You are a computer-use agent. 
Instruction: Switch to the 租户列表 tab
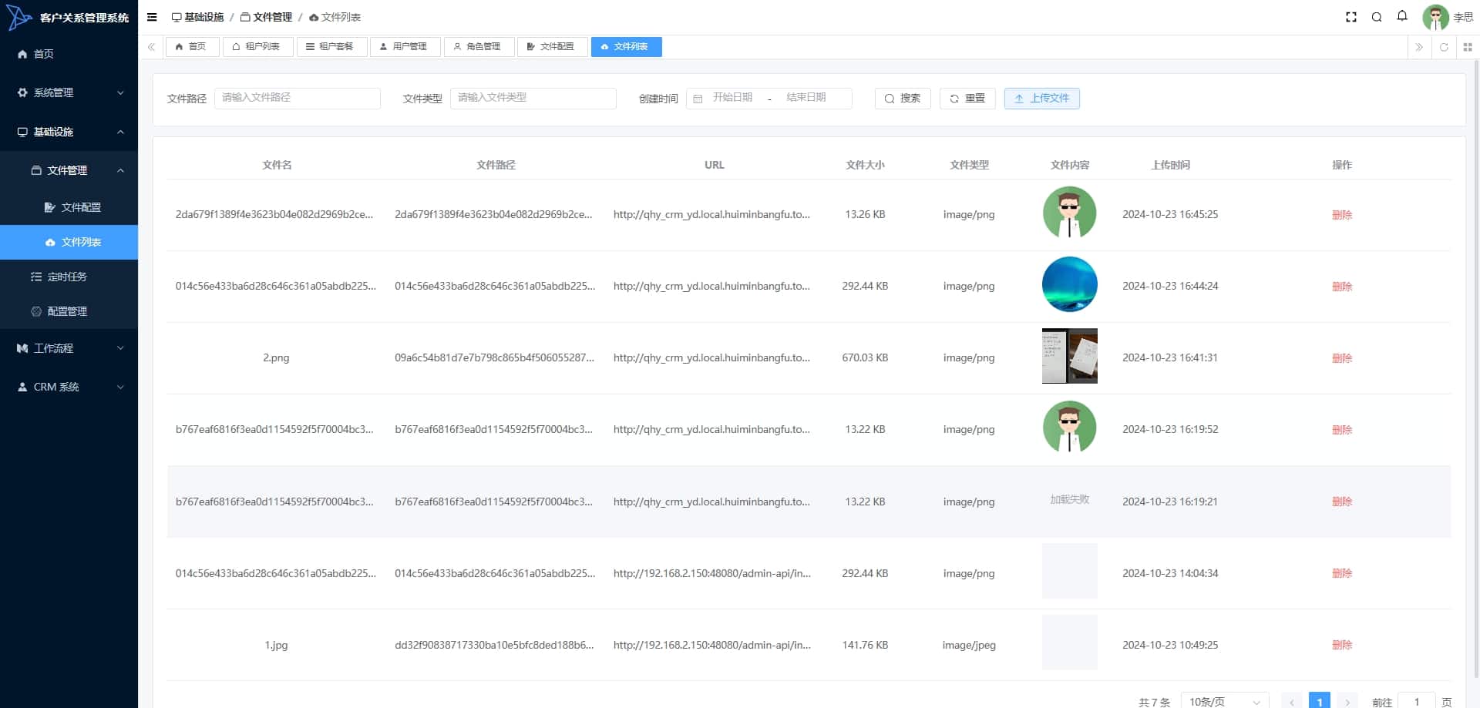point(257,47)
